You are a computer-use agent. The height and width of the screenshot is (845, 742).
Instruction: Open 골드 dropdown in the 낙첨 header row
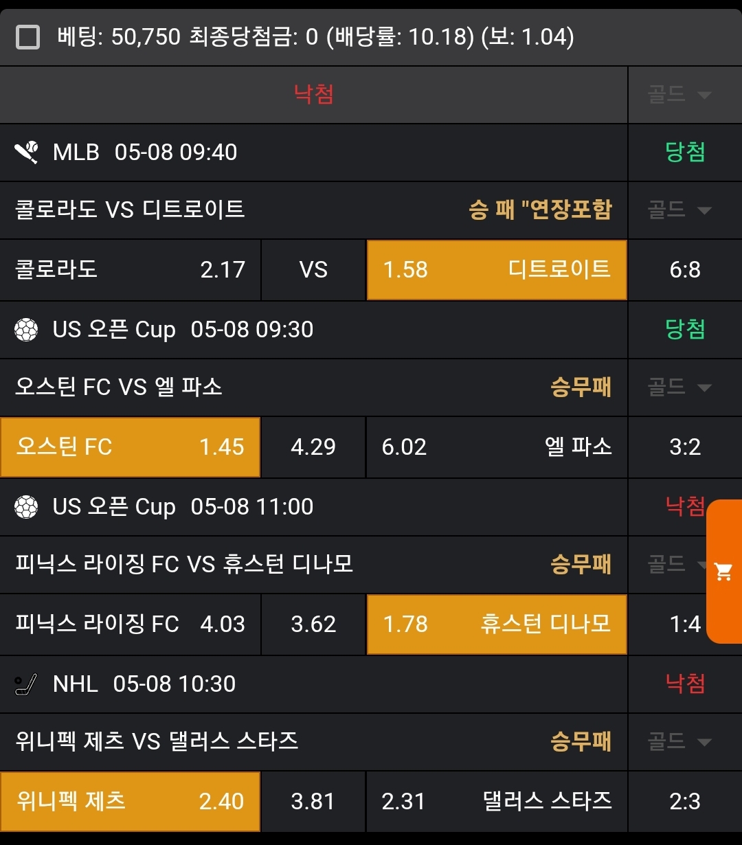pos(679,95)
